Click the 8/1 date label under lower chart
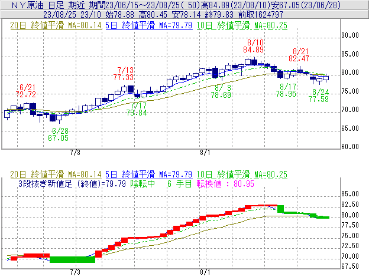Image resolution: width=369 pixels, height=280 pixels. (x=205, y=272)
